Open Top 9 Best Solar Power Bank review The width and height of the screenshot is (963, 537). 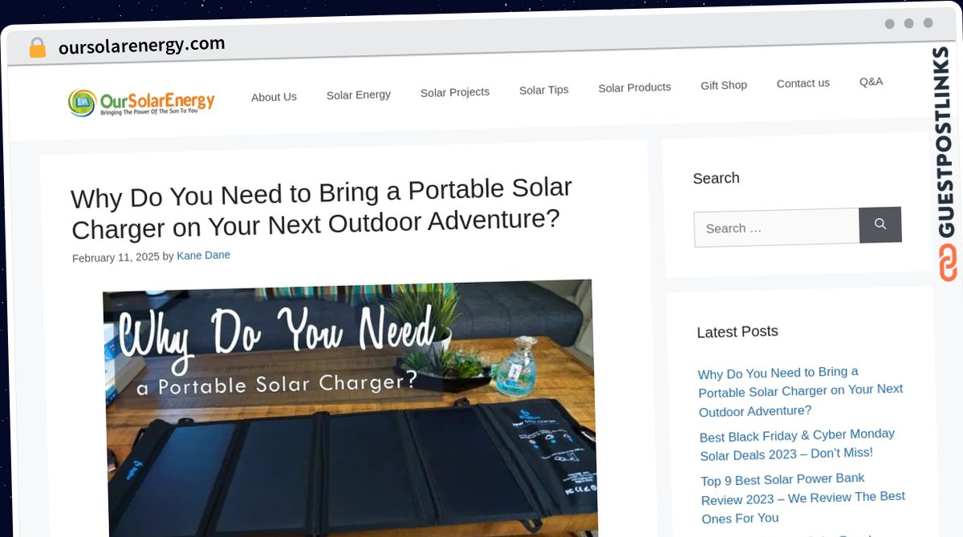[x=803, y=499]
